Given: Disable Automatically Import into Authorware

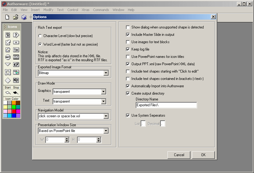Looking at the screenshot, I should (128, 86).
